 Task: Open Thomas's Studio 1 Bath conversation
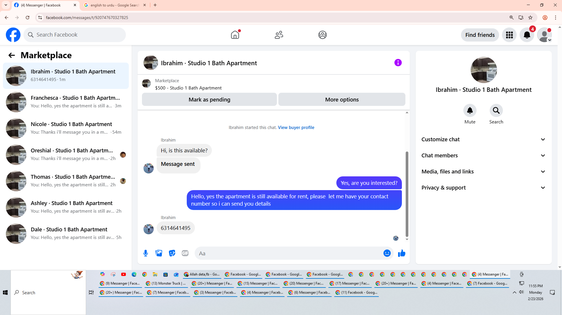66,181
